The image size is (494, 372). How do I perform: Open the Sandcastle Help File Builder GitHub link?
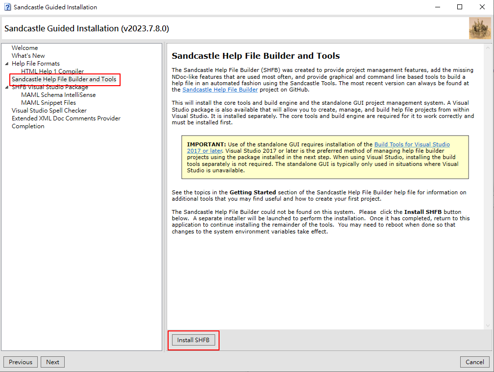[x=220, y=90]
